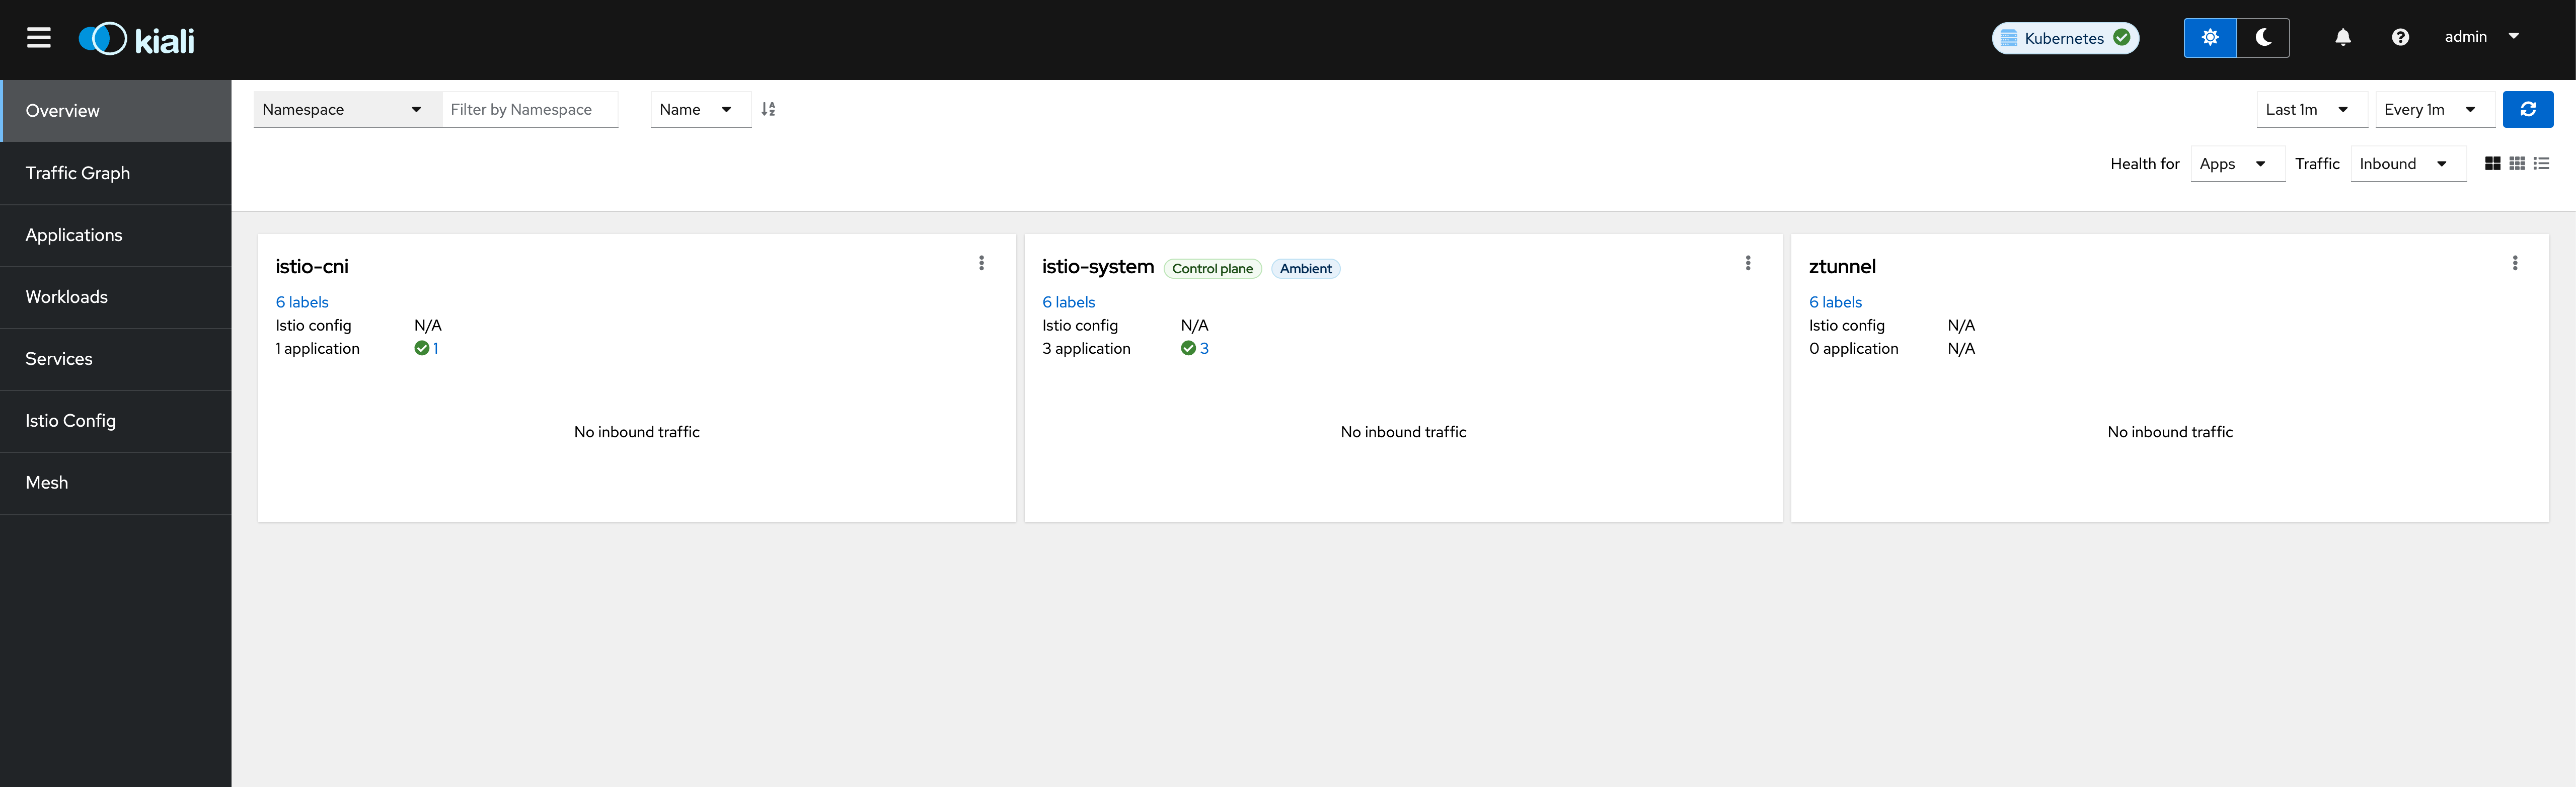Switch to the dark theme
Screen dimensions: 2576x787
tap(2263, 38)
